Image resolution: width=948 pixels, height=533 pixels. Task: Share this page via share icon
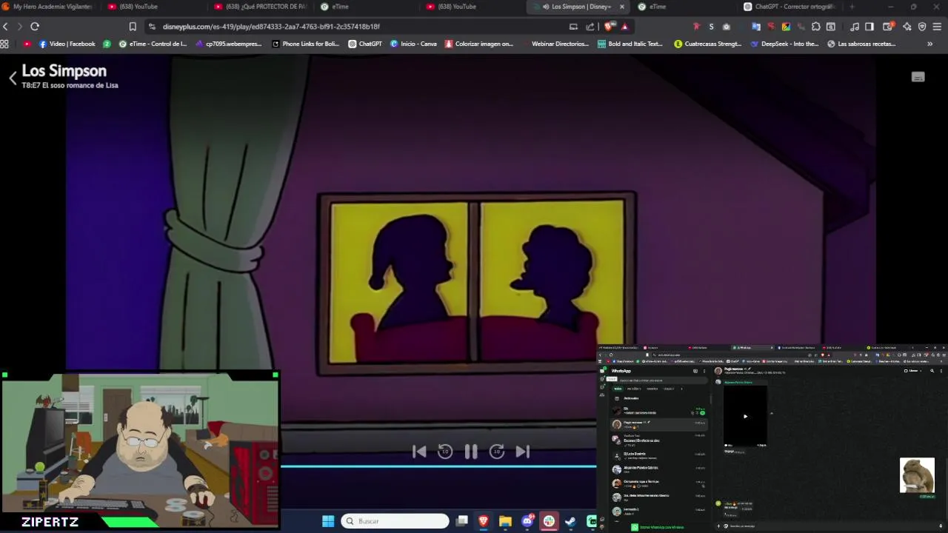click(590, 27)
